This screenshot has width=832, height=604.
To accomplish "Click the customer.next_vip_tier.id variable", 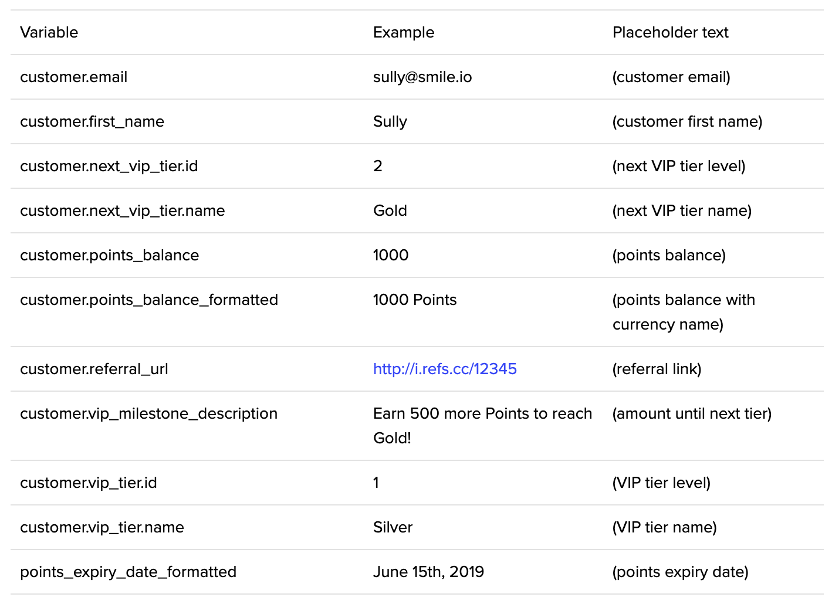I will pos(109,166).
